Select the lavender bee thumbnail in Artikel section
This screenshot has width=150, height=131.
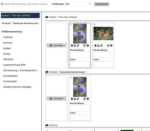pos(80,34)
